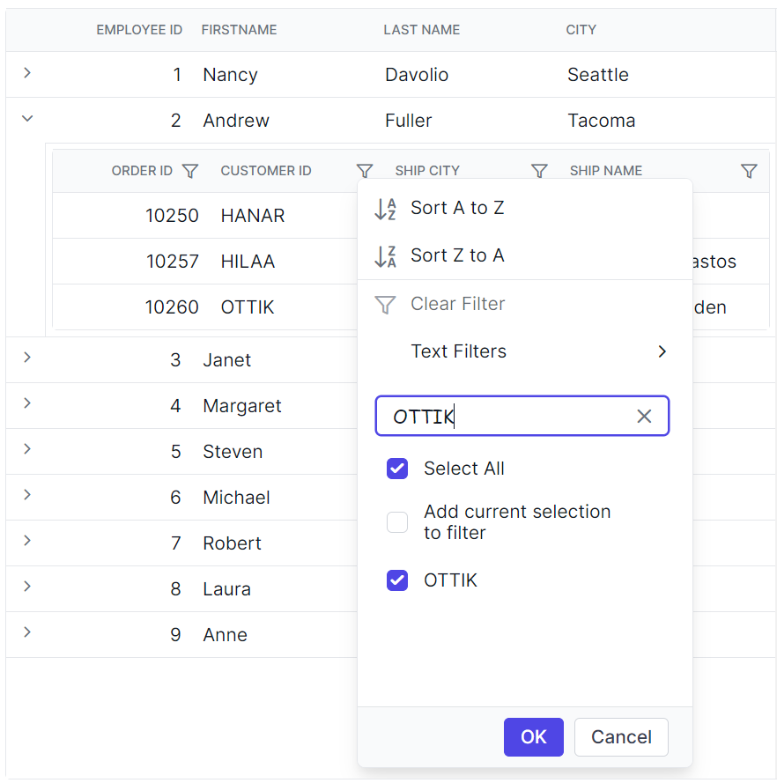Click the Text Filters submenu arrow
Screen dimensions: 777x783
(x=662, y=351)
